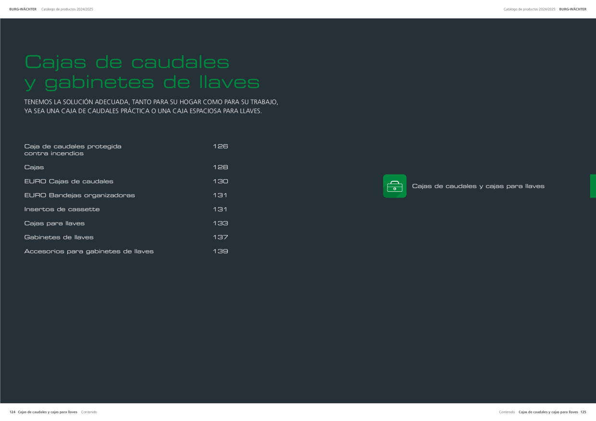Click the green cash box icon
596x421 pixels.
click(x=395, y=186)
